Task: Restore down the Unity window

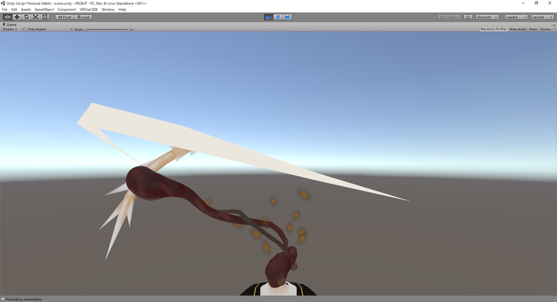Action: tap(536, 3)
